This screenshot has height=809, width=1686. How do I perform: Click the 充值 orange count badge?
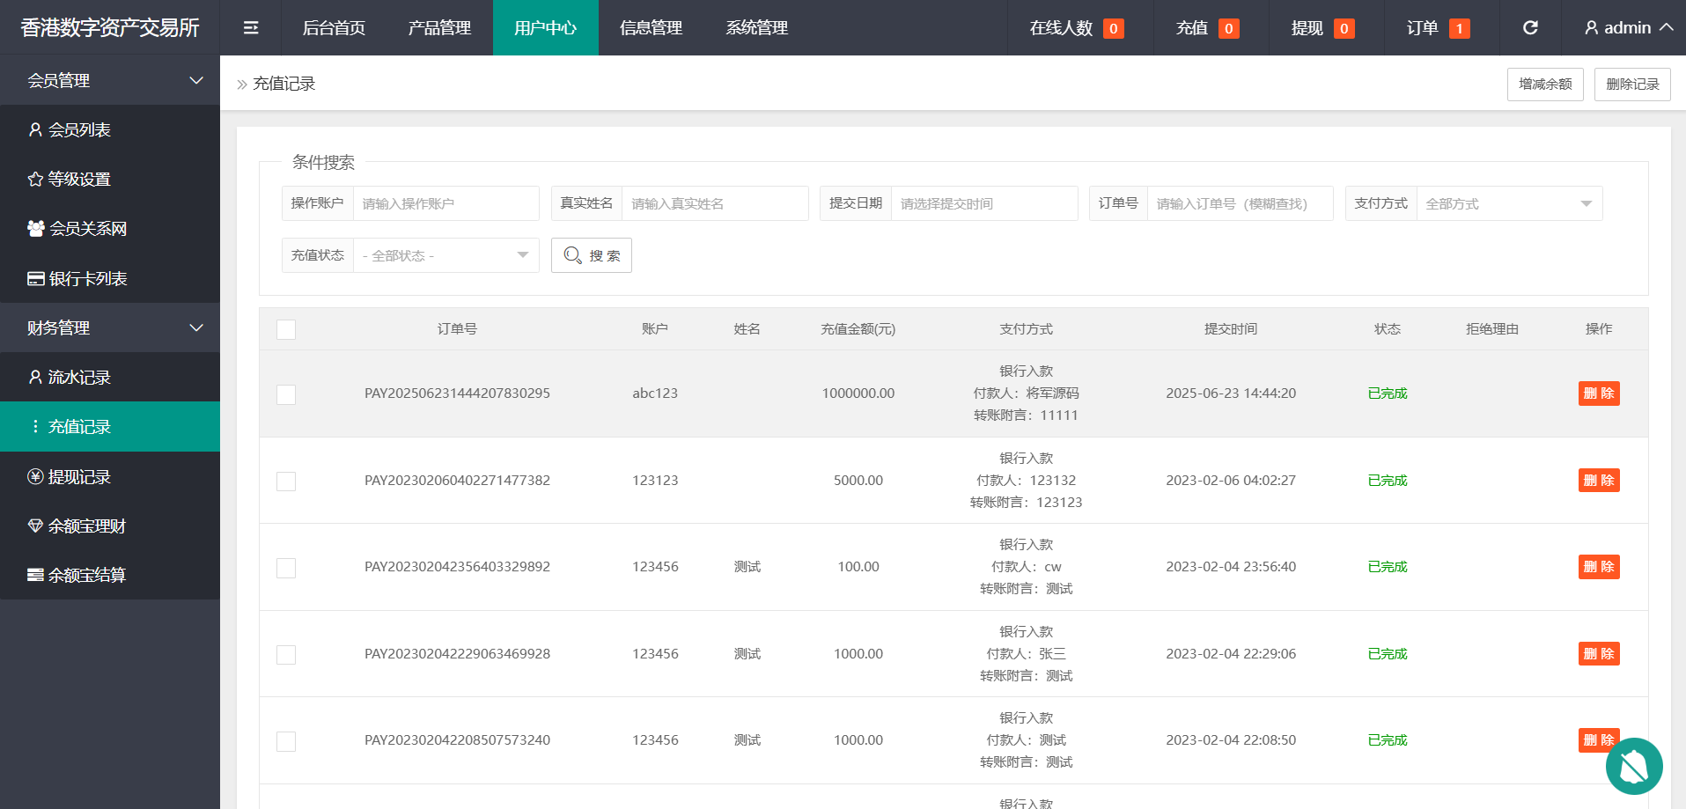(x=1229, y=29)
